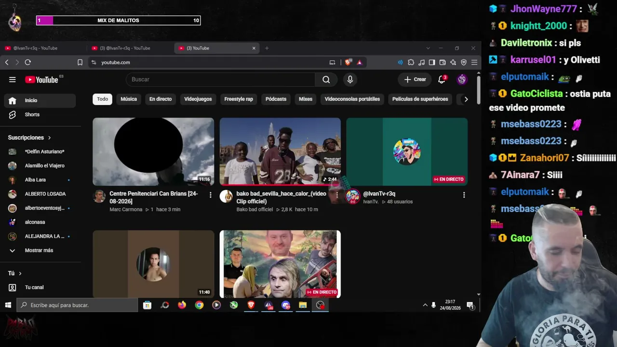Open options for @IvanTv-r3q live stream
The height and width of the screenshot is (347, 617).
point(464,195)
